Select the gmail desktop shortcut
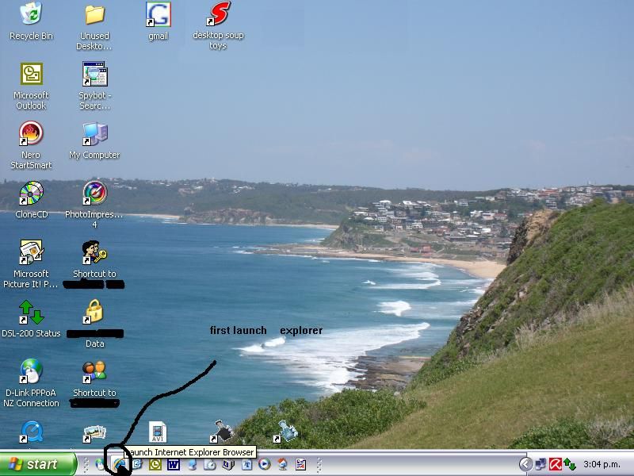Viewport: 634px width, 476px height. (158, 21)
